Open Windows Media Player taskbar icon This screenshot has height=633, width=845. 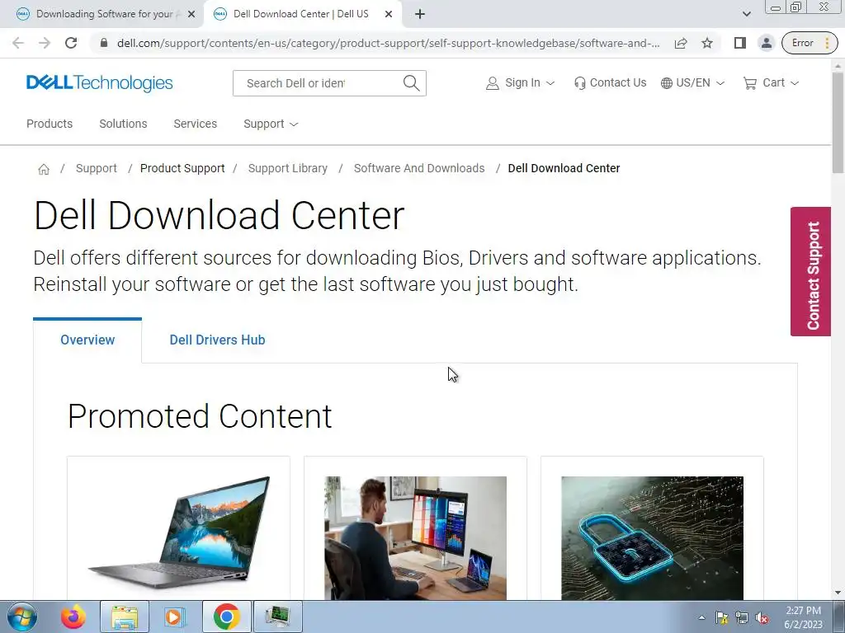(174, 617)
